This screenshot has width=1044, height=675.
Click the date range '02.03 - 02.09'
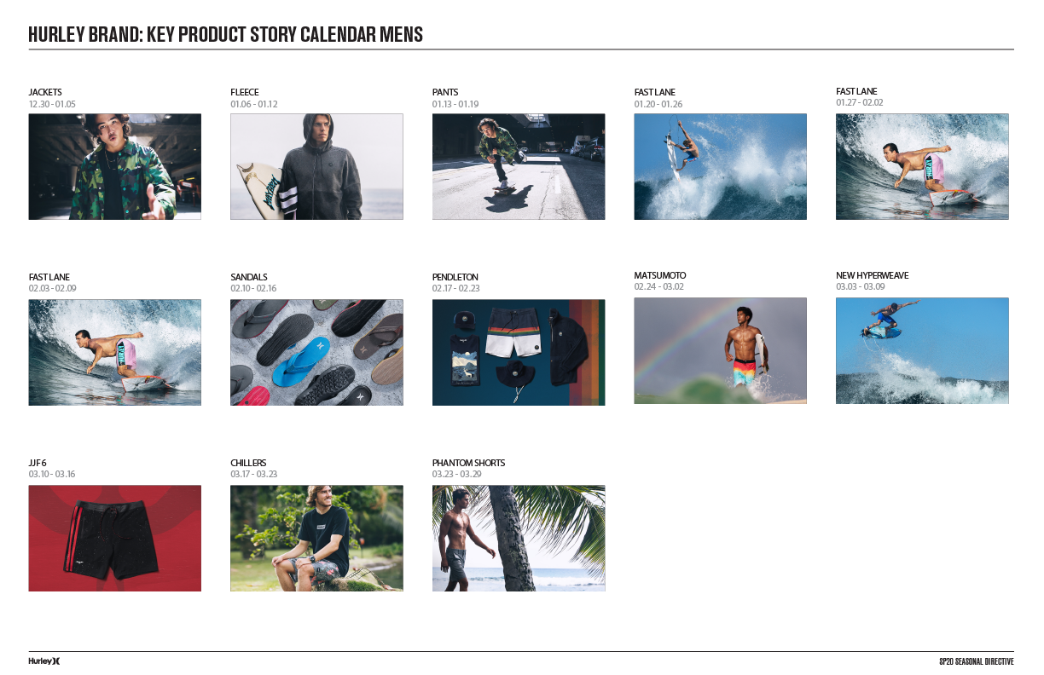(53, 288)
